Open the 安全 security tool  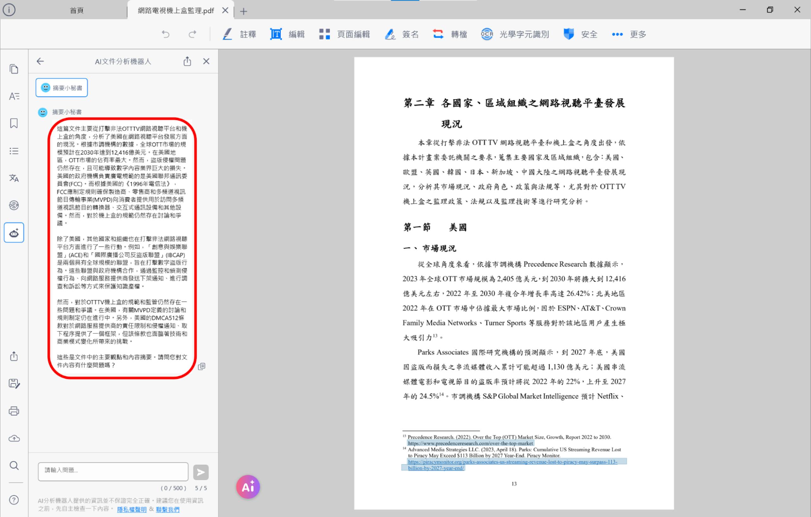click(x=580, y=34)
